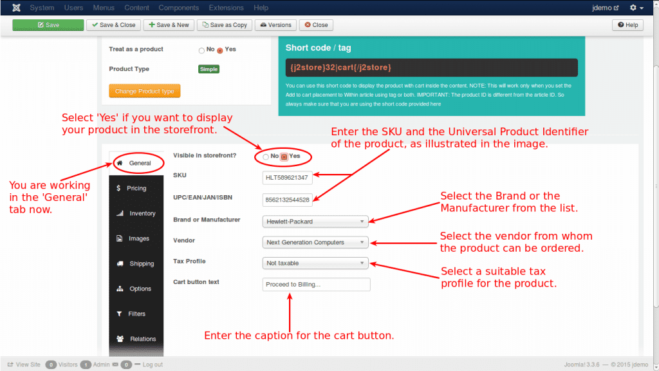This screenshot has height=371, width=659.
Task: Click the Change Product type button
Action: coord(144,91)
